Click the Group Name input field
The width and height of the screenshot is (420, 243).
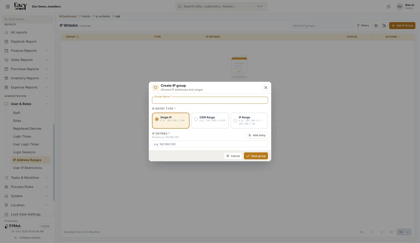[210, 100]
